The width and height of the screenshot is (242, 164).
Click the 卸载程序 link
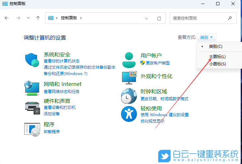[x=52, y=132]
